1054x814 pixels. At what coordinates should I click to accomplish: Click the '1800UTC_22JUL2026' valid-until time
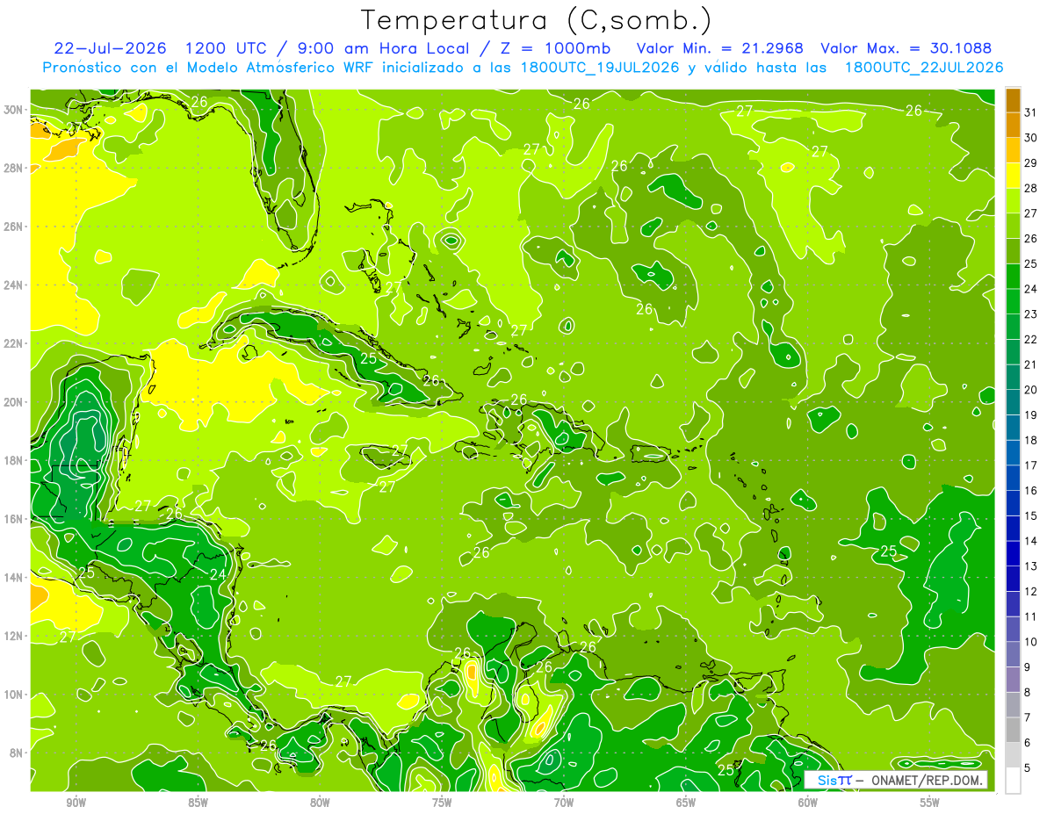[924, 67]
